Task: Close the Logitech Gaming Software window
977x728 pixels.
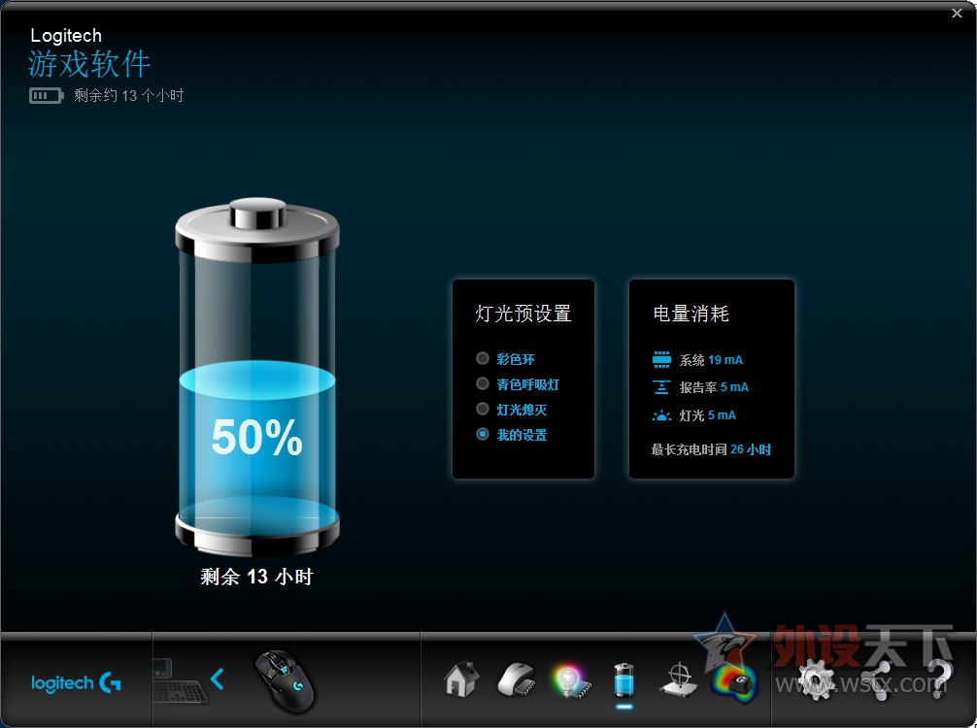Action: [957, 13]
